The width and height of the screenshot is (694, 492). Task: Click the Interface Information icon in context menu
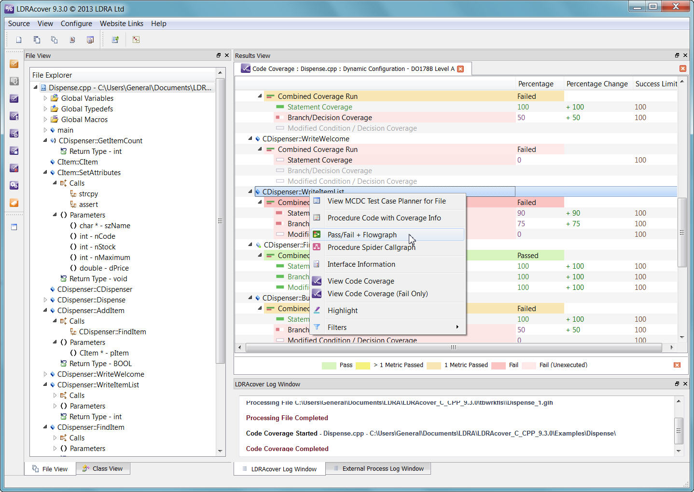tap(317, 264)
